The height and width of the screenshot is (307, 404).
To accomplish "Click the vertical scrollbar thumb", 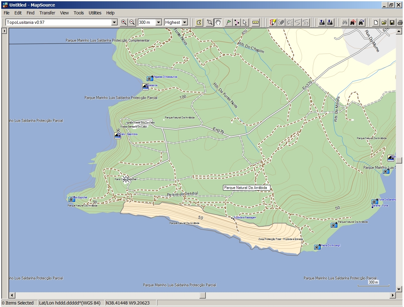I will click(399, 160).
